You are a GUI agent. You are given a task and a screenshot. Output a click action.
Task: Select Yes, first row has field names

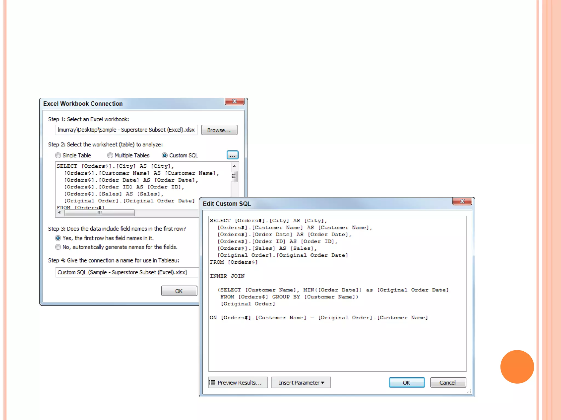pyautogui.click(x=58, y=238)
